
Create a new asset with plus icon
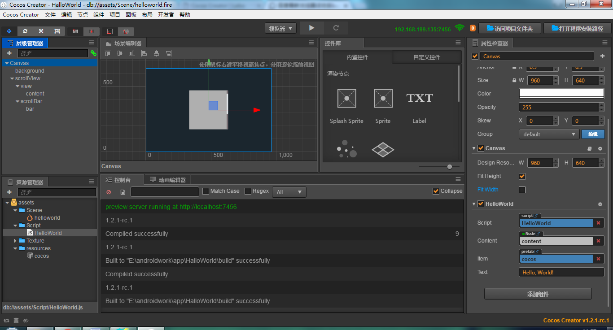coord(9,192)
